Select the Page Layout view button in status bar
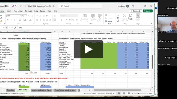The image size is (177, 99). click(124, 94)
